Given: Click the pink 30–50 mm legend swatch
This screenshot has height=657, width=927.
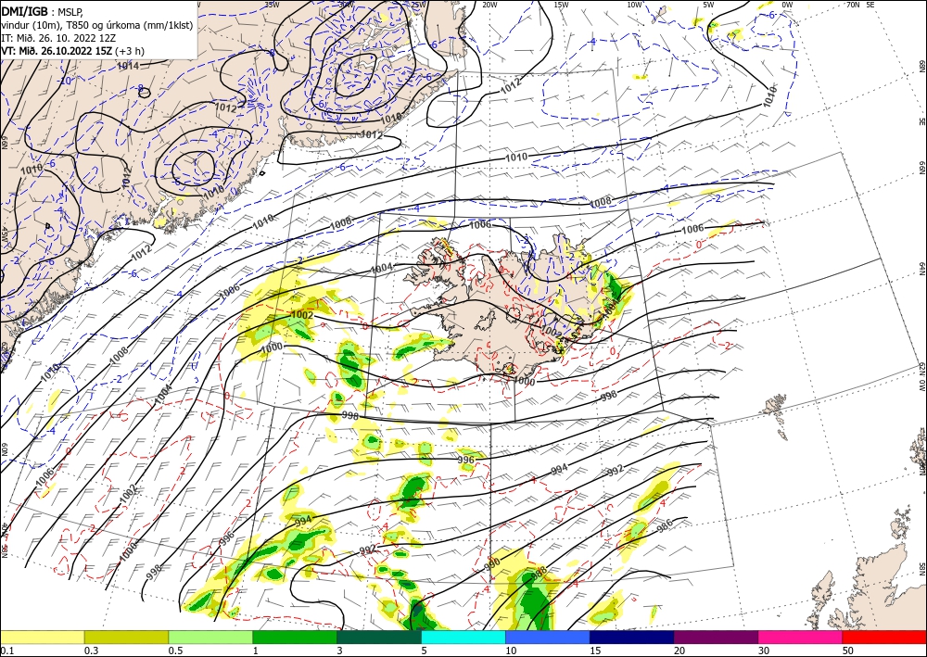Looking at the screenshot, I should pos(801,637).
